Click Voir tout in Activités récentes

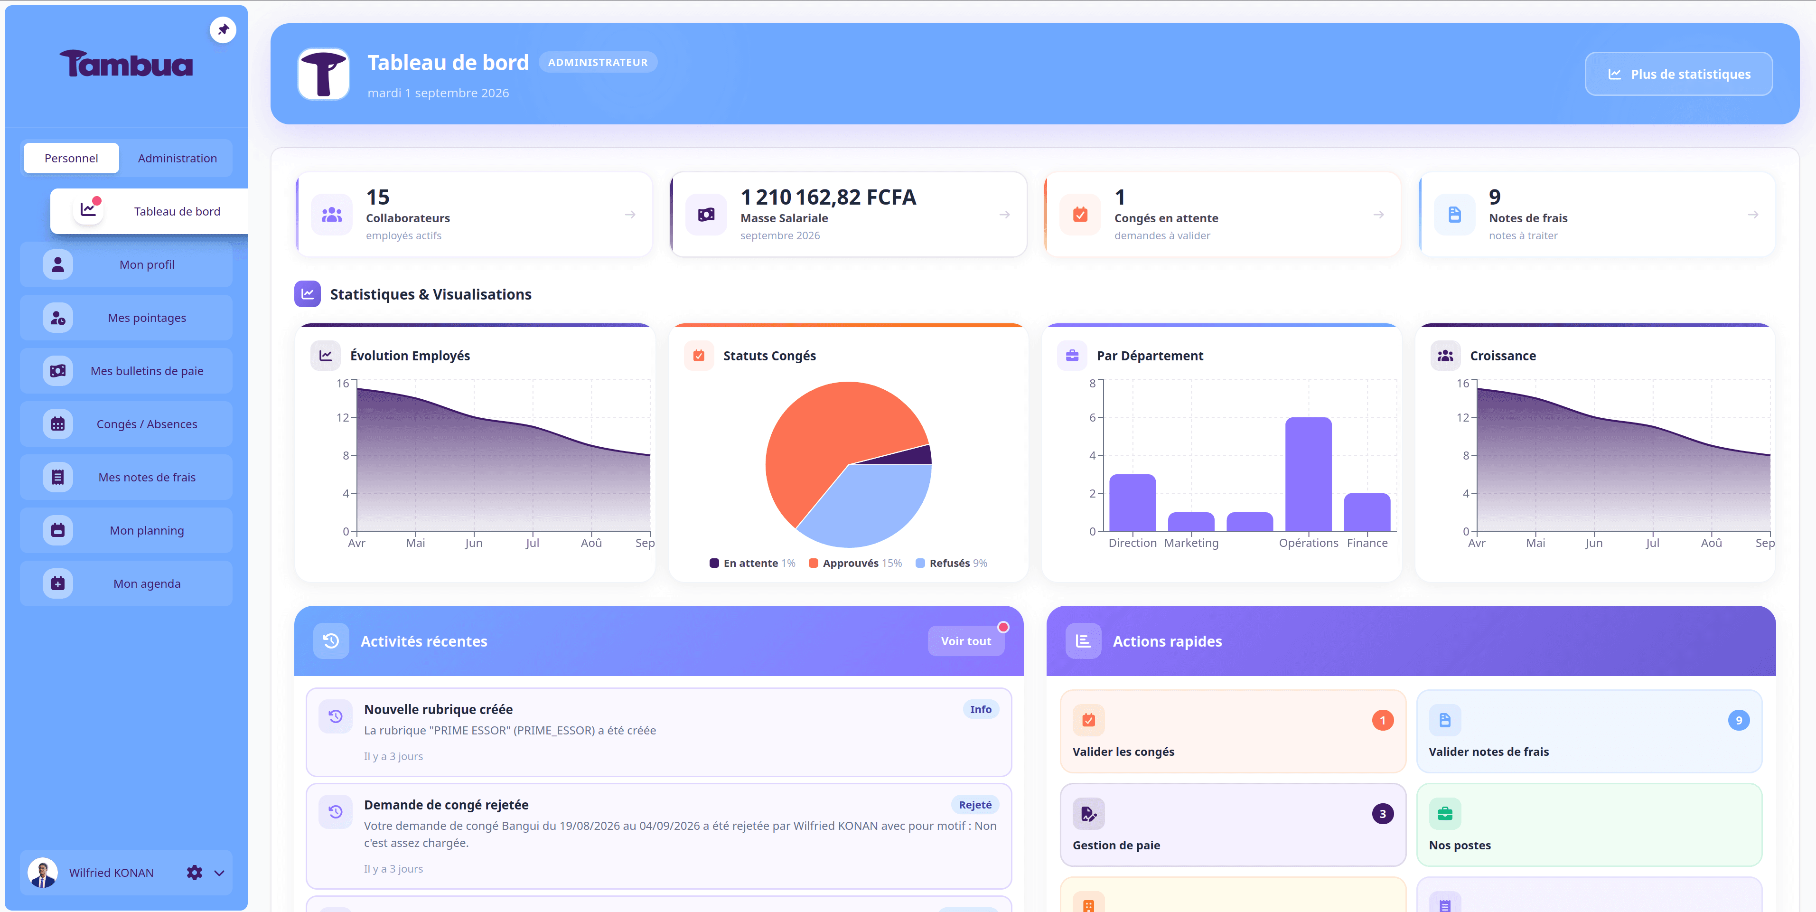(966, 640)
